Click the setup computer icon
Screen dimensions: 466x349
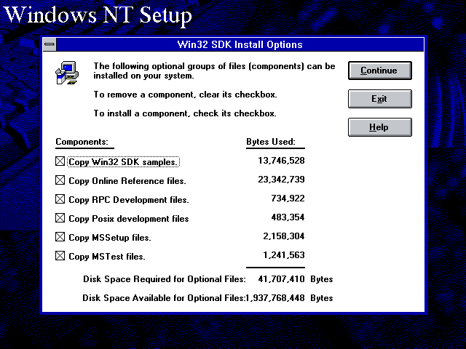pyautogui.click(x=67, y=73)
